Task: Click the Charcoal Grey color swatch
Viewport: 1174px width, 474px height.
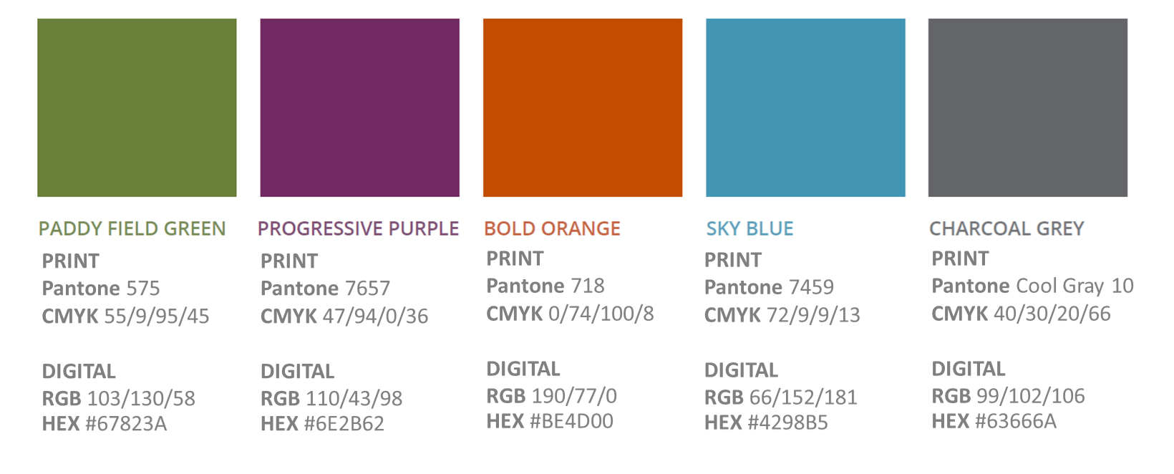Action: 1027,107
